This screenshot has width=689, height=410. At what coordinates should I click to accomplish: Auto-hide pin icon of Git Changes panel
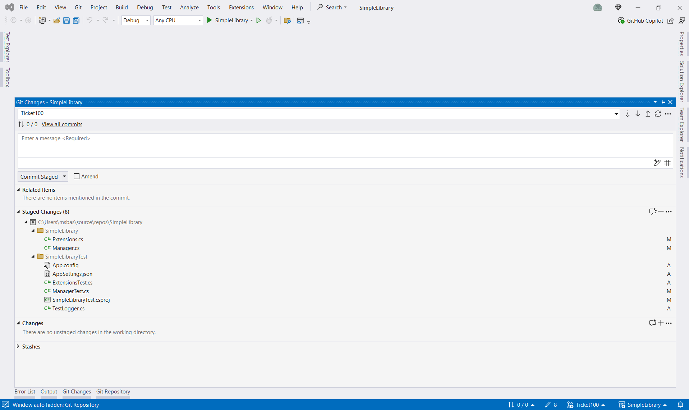663,102
